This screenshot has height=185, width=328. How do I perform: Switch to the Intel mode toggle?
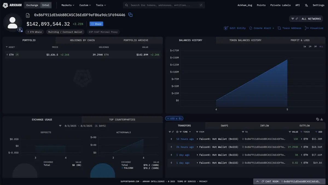click(x=46, y=5)
